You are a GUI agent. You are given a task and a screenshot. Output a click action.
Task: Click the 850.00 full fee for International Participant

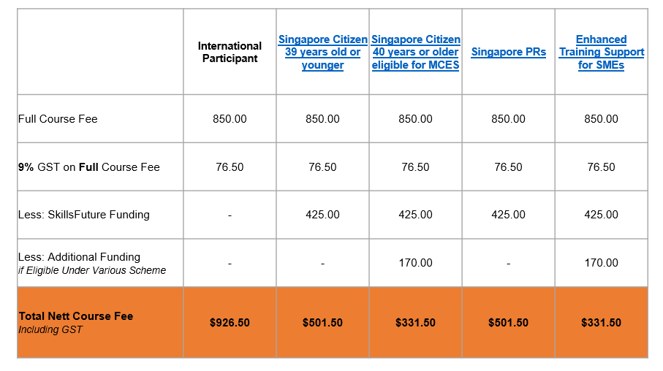point(230,119)
